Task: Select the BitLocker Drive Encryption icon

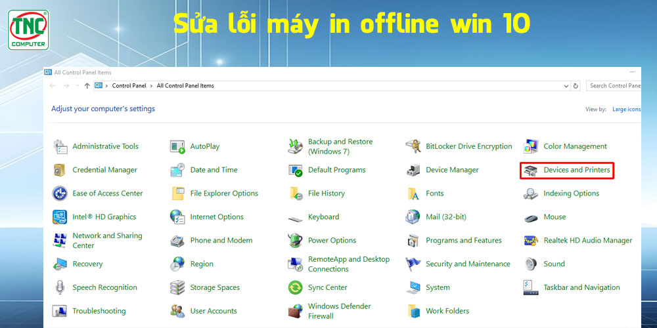Action: (413, 146)
